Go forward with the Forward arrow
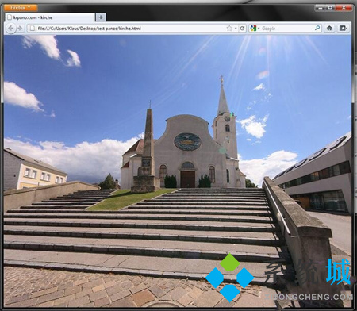The image size is (357, 311). [20, 29]
